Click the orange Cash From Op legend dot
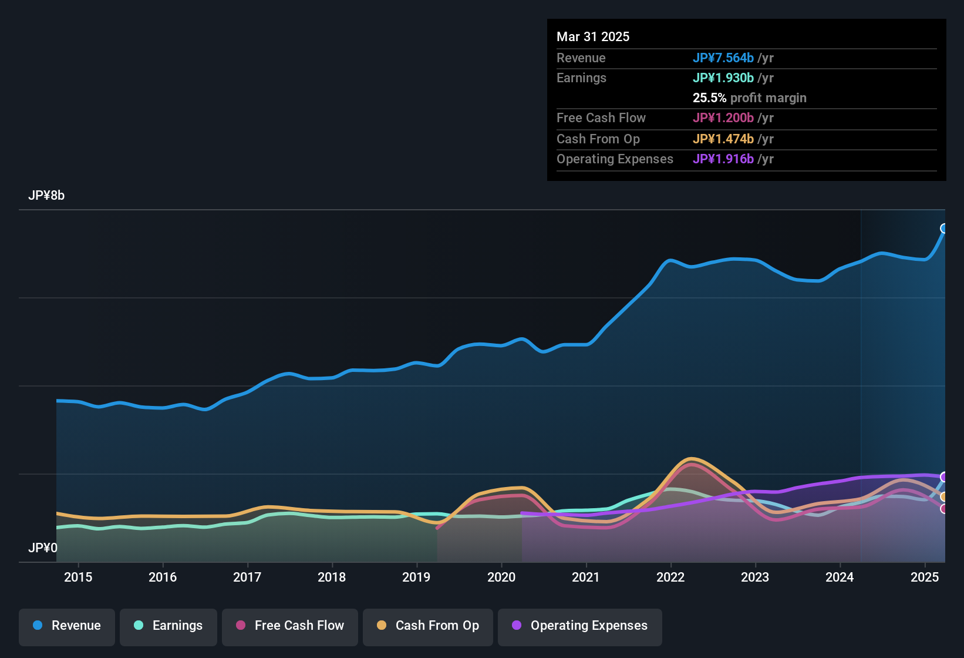This screenshot has width=964, height=658. tap(382, 626)
